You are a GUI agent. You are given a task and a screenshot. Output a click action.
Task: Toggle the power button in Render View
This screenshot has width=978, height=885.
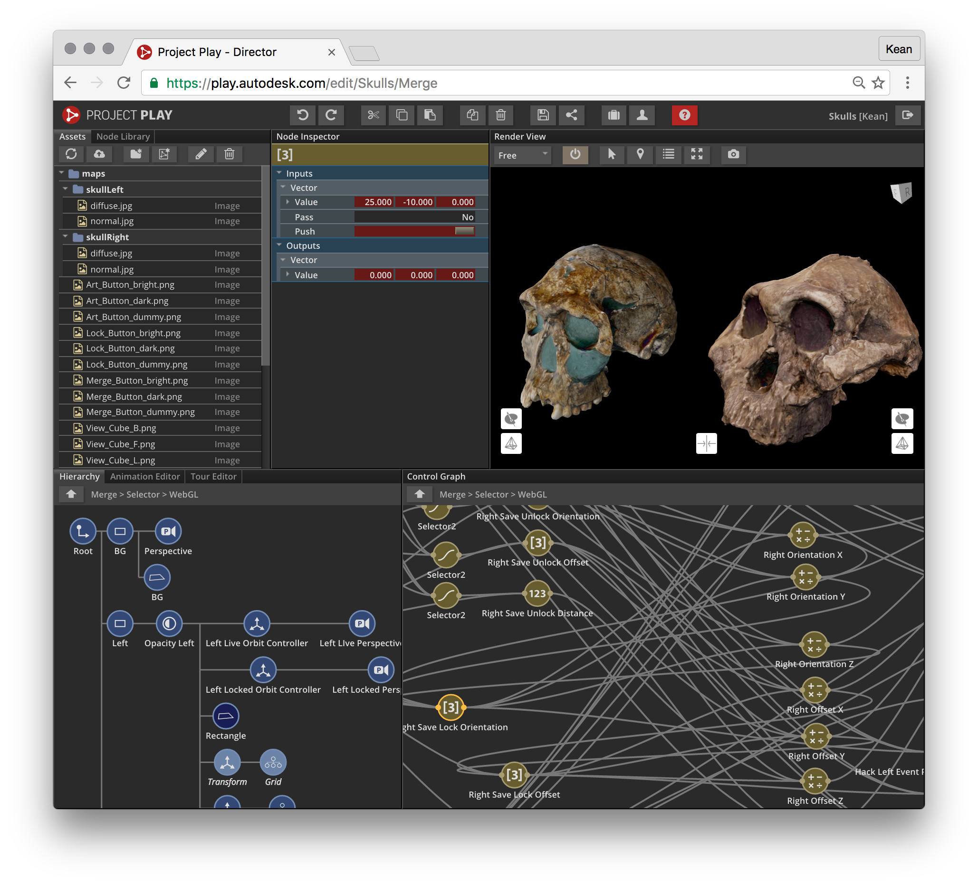[x=575, y=154]
